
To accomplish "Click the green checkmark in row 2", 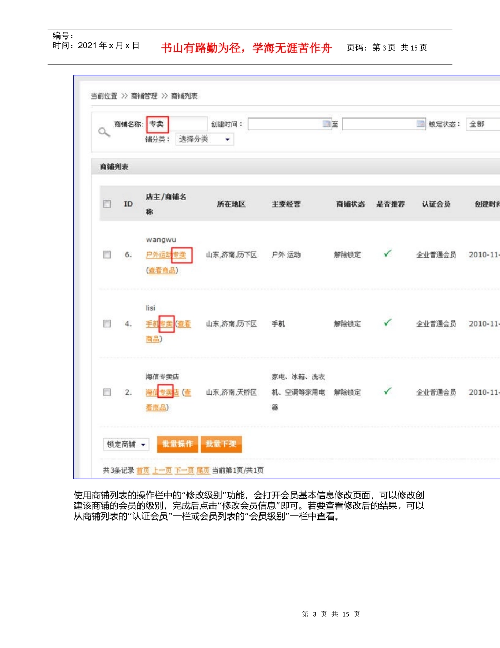I will [387, 391].
